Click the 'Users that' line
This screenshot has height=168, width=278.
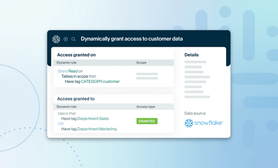(x=67, y=114)
